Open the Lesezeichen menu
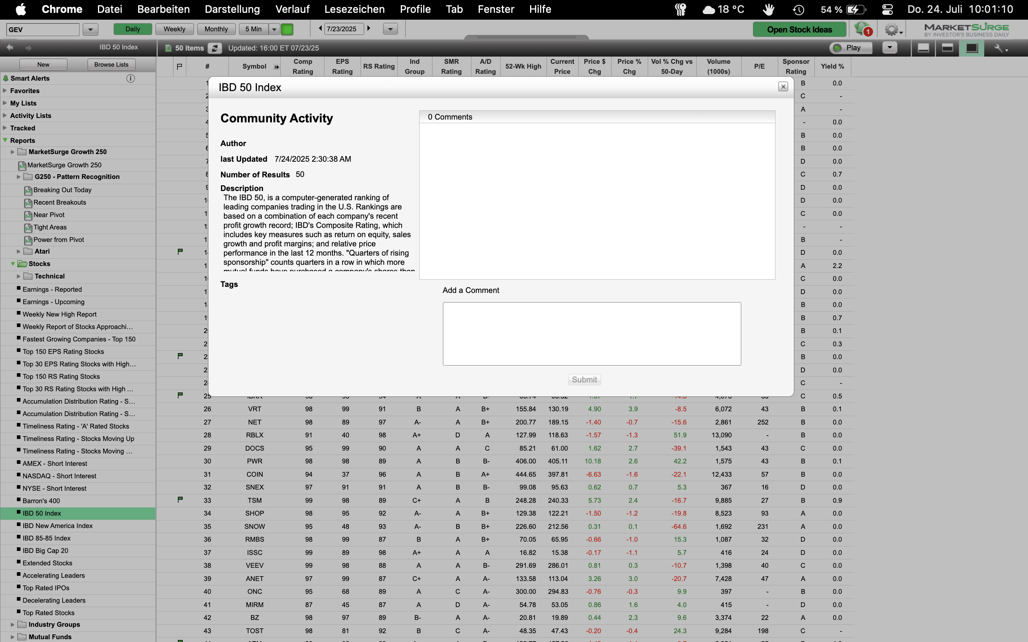 click(354, 9)
